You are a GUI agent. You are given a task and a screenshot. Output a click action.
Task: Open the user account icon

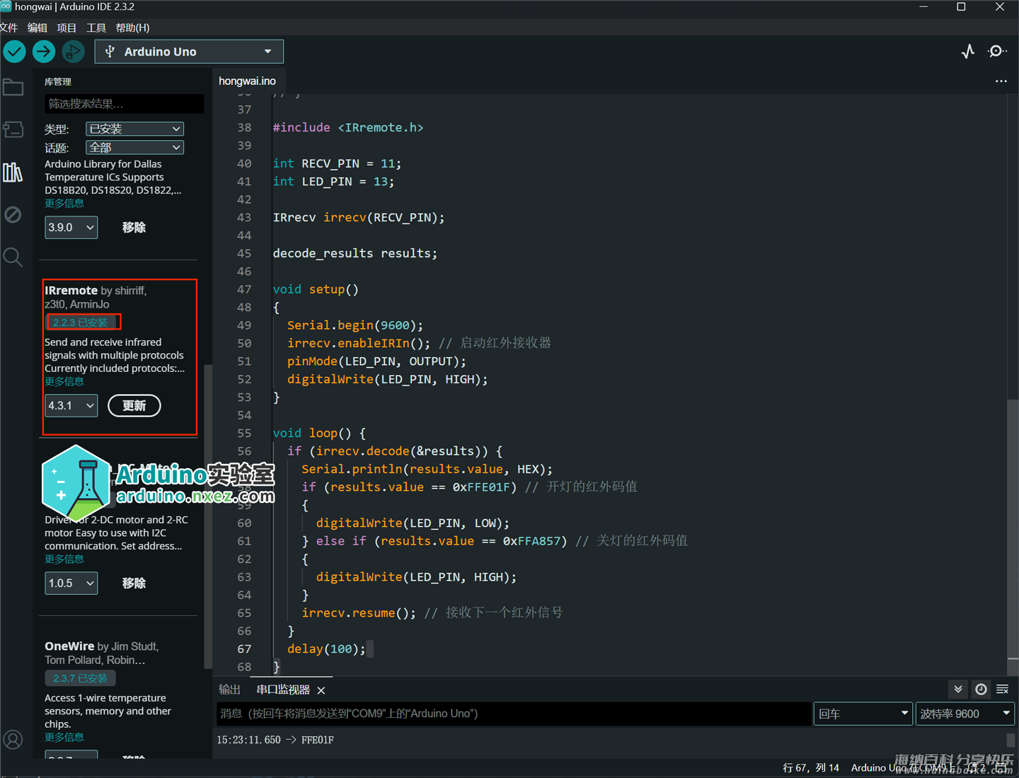tap(13, 740)
